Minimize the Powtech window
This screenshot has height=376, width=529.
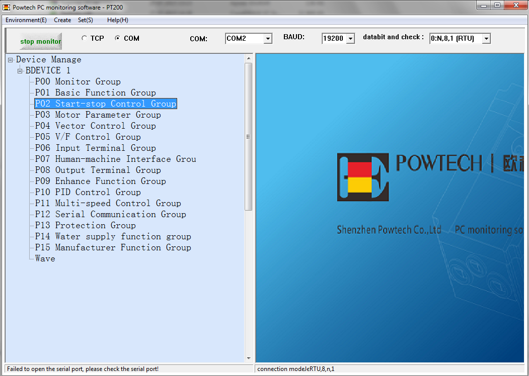click(x=484, y=6)
